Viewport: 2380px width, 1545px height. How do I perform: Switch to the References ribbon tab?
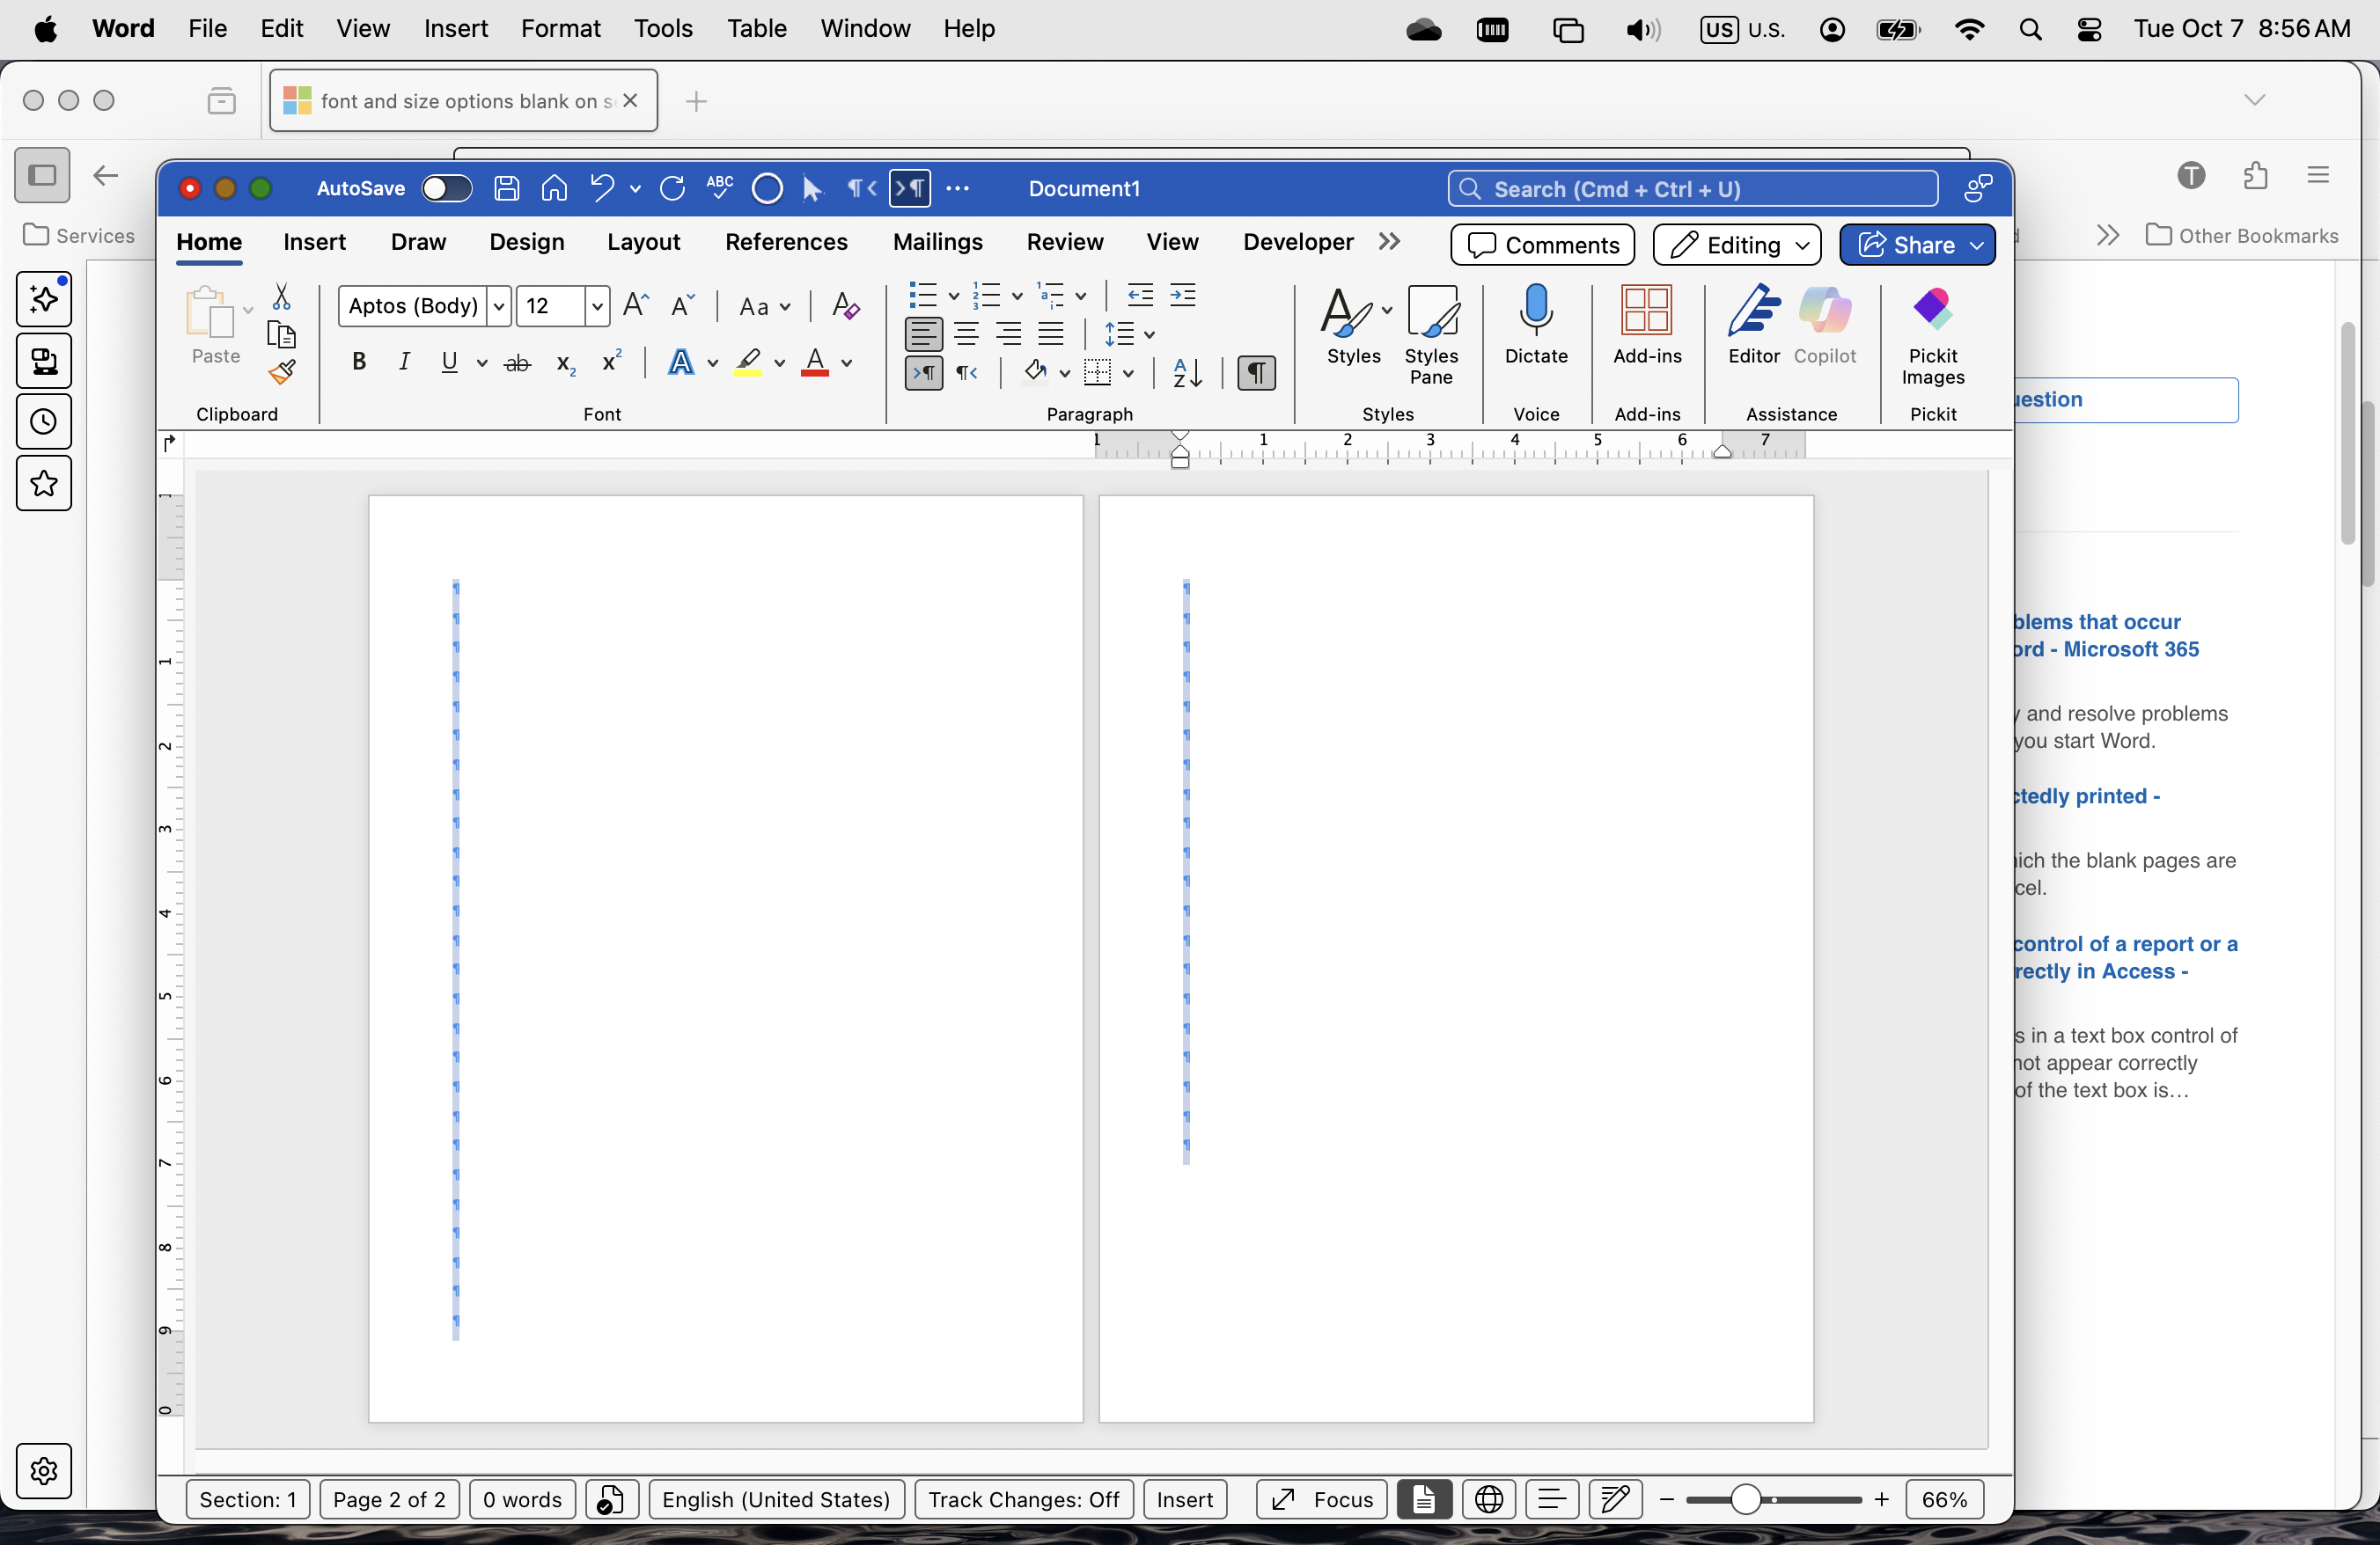pos(786,242)
